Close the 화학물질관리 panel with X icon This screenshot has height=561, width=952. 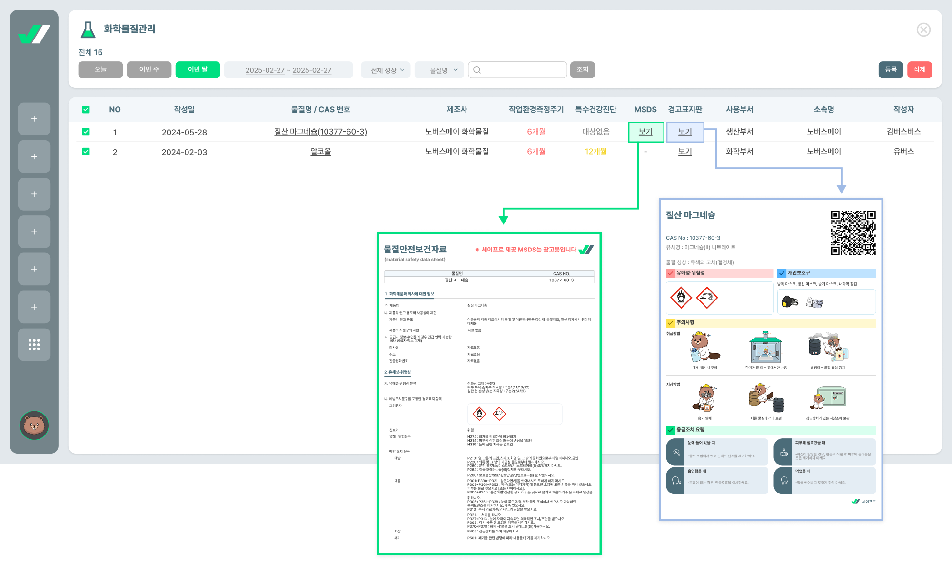(x=923, y=30)
